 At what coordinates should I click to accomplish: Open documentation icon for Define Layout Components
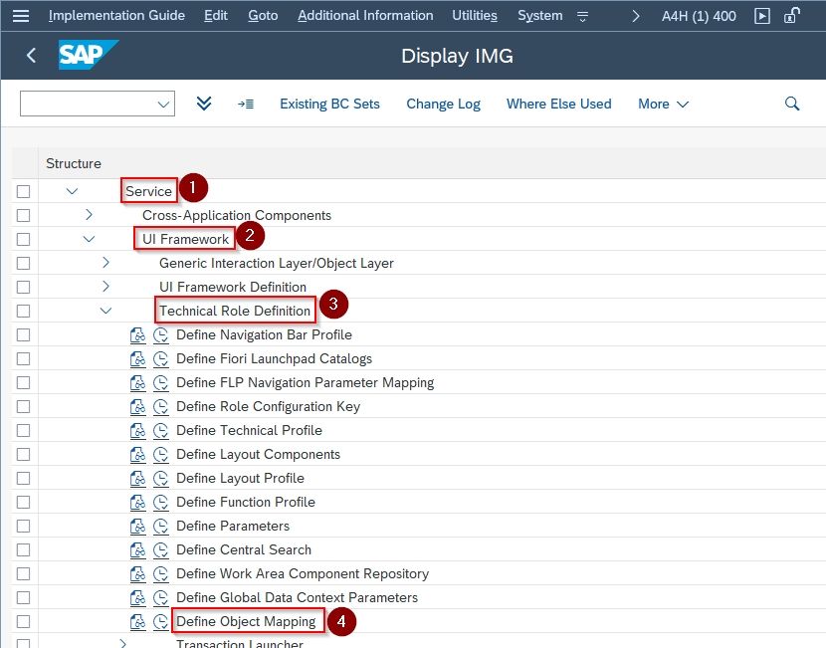137,454
